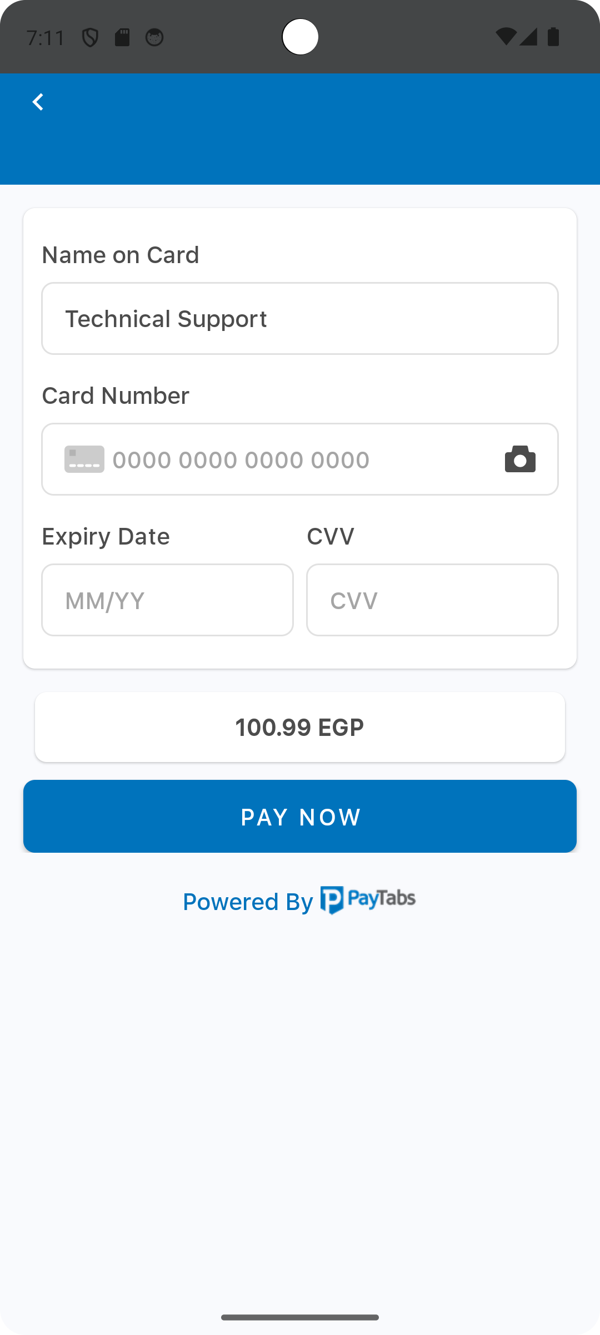Tap the CVV input box
This screenshot has width=600, height=1335.
(432, 600)
